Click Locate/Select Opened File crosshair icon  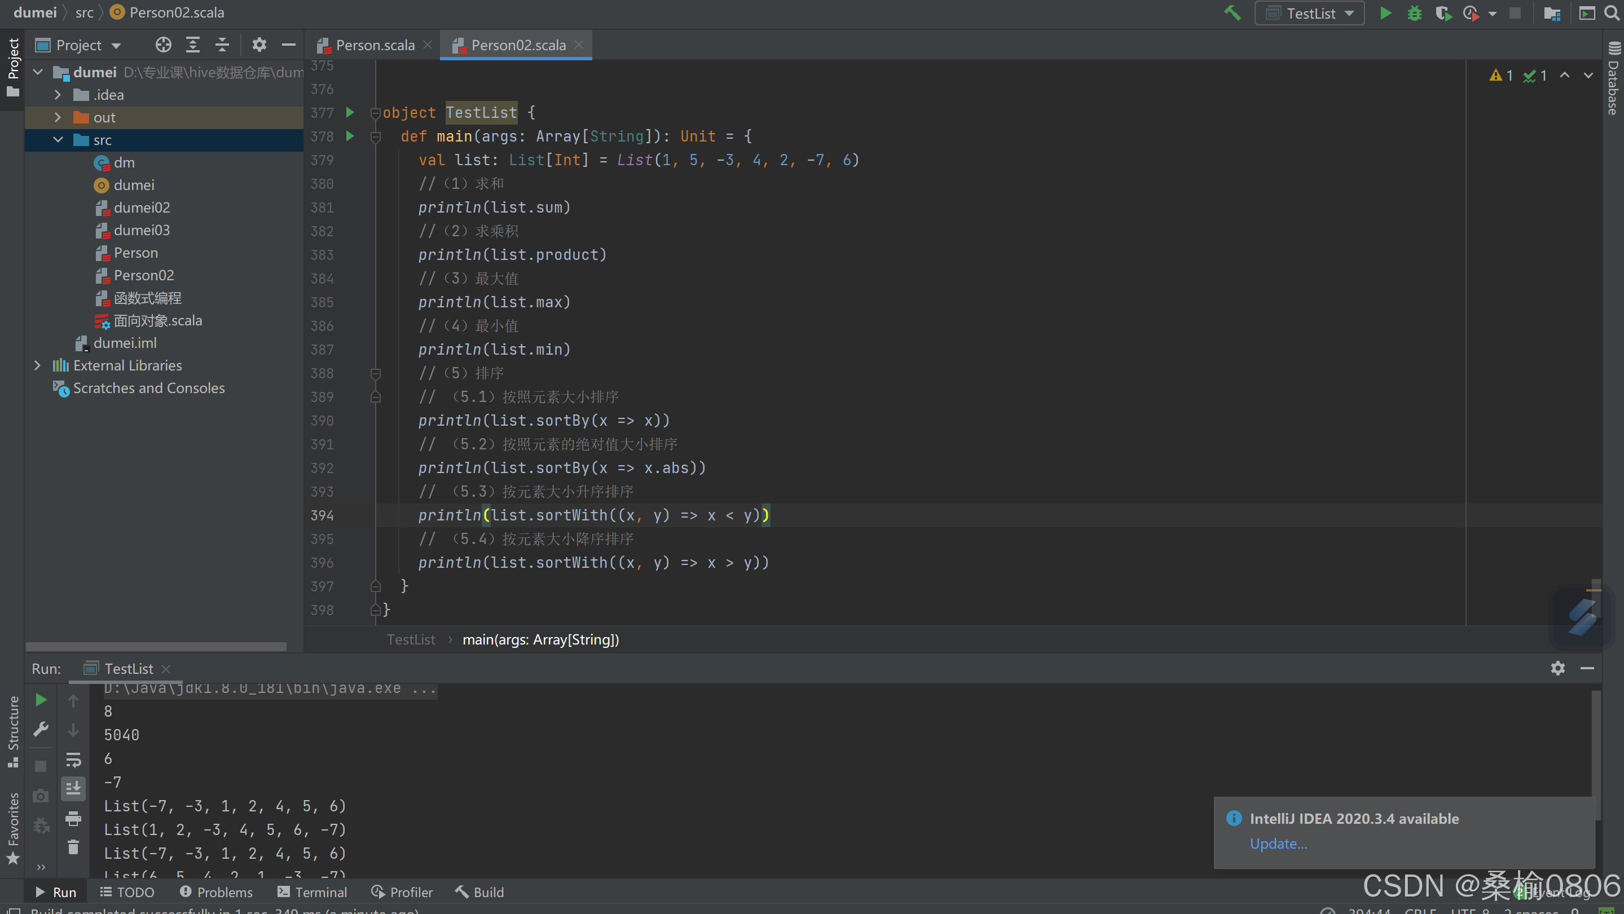tap(163, 45)
